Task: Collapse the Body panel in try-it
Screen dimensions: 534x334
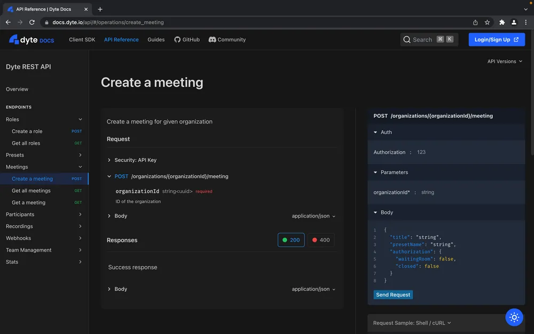Action: tap(446, 212)
